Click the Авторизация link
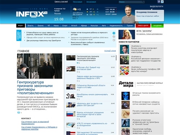The width and height of the screenshot is (180, 135). coord(91,2)
